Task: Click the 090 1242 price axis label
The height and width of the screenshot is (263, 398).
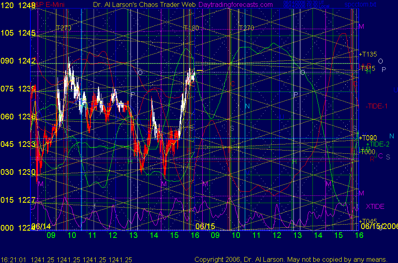Action: click(x=18, y=61)
